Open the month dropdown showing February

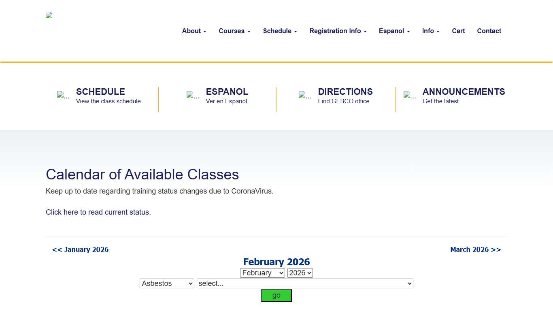[x=262, y=273]
